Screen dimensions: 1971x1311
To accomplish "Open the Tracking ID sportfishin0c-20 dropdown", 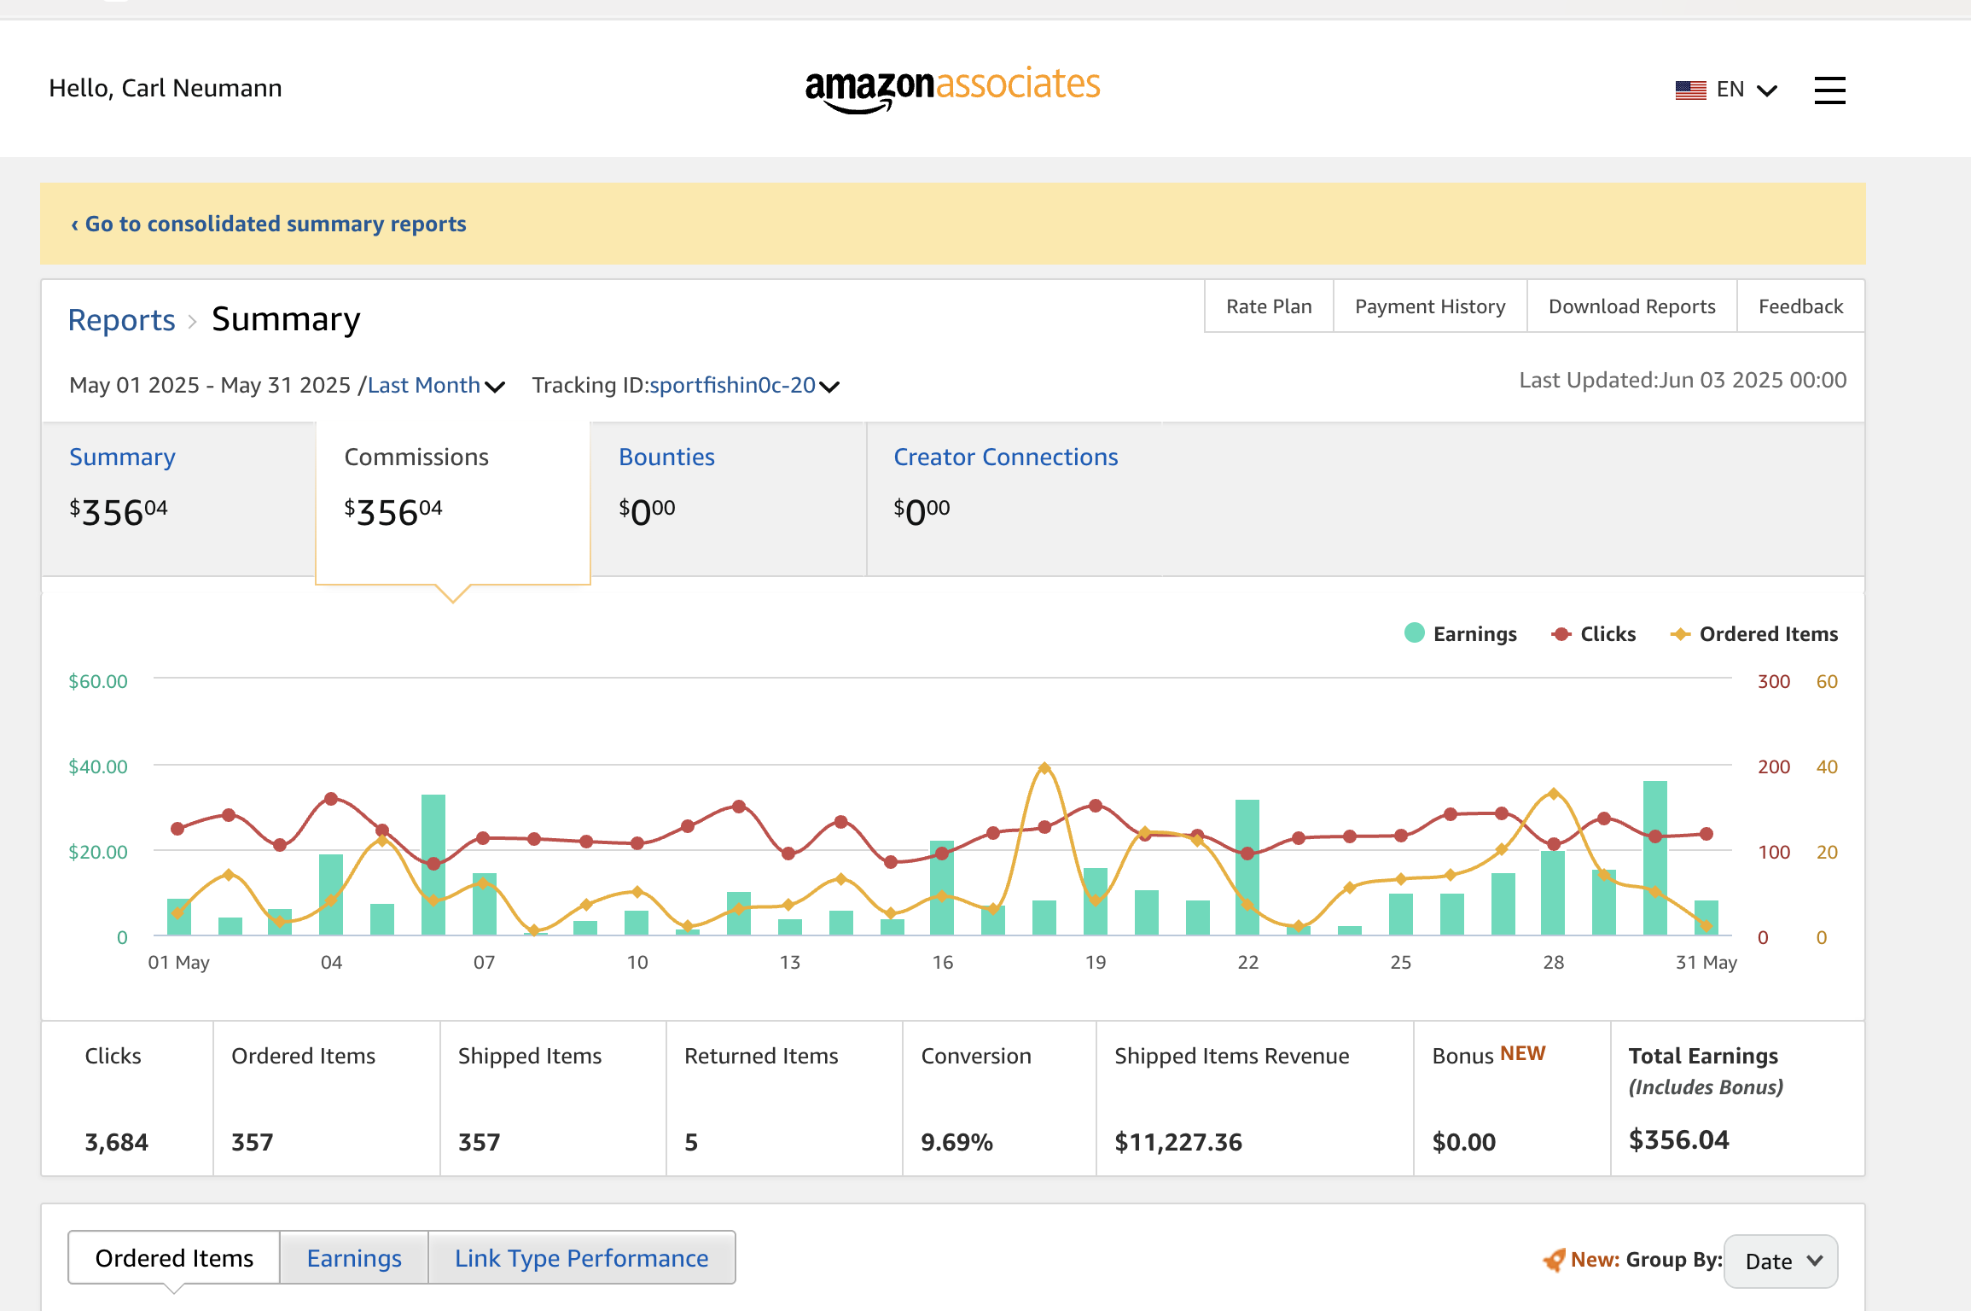I will pyautogui.click(x=744, y=386).
